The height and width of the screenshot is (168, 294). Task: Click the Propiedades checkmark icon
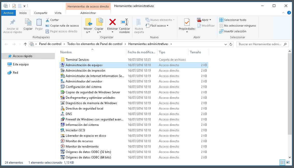(187, 22)
